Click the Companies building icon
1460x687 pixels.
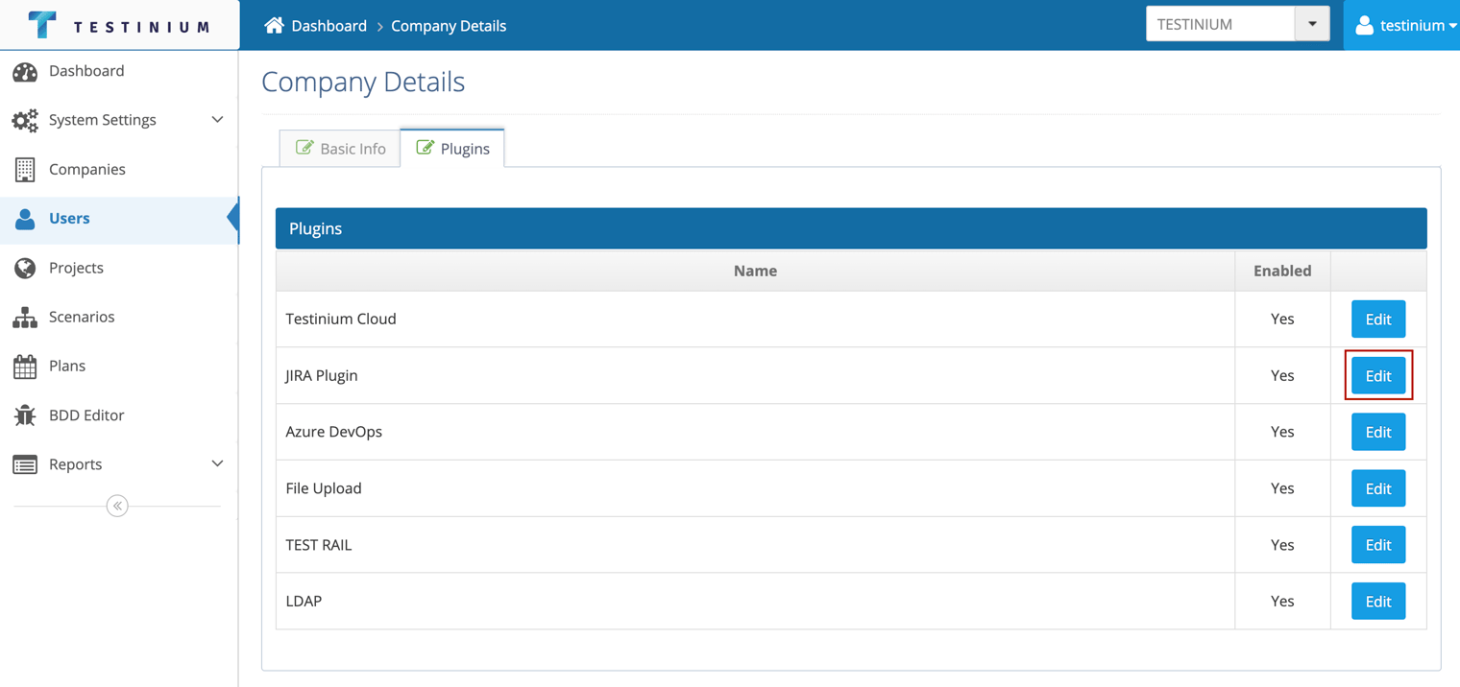25,169
